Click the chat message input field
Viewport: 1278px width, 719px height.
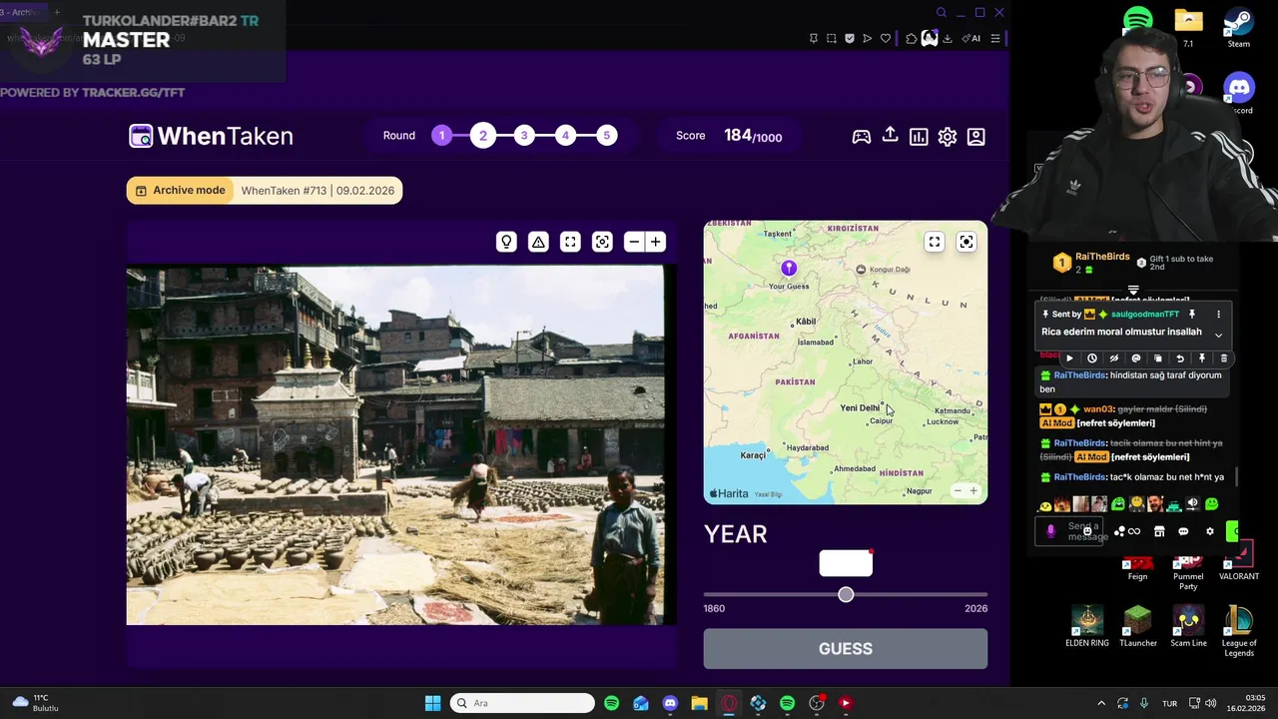point(1069,531)
